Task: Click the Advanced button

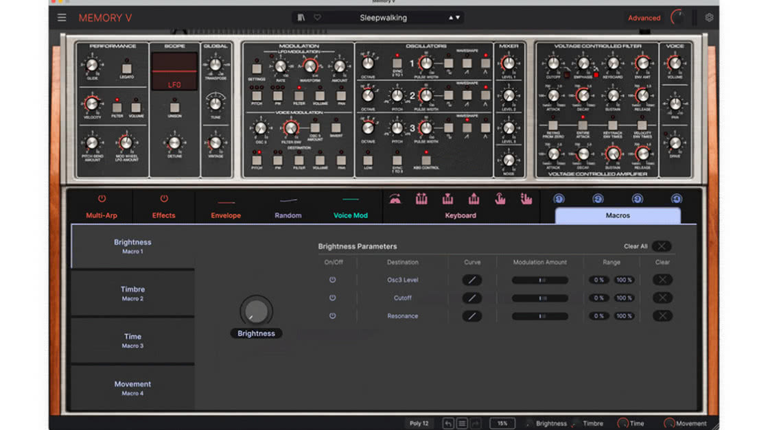Action: pyautogui.click(x=644, y=18)
